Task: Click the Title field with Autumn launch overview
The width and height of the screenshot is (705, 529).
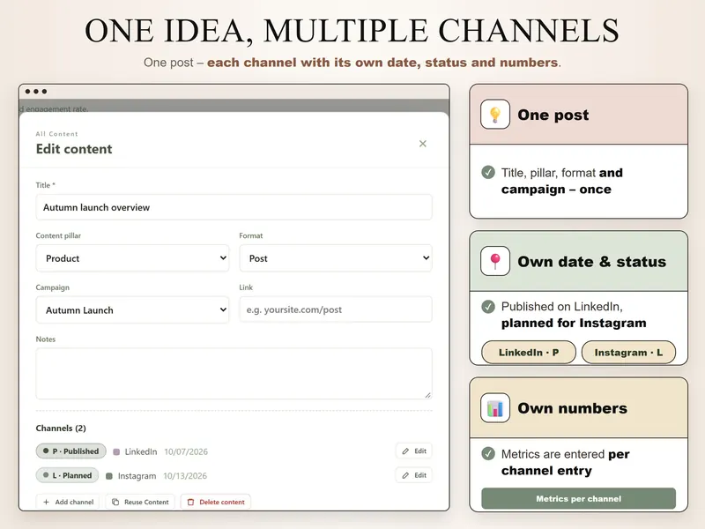Action: (234, 207)
